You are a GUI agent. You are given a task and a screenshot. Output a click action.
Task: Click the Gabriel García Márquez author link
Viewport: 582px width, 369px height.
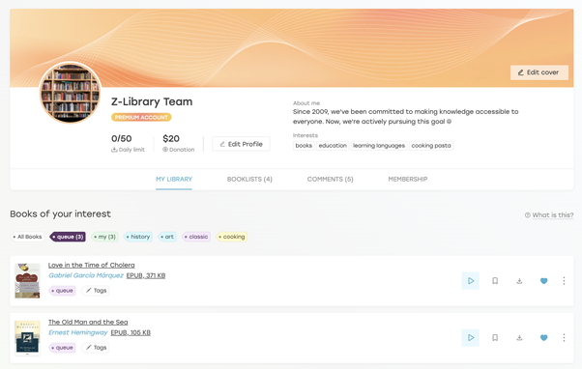pos(86,275)
